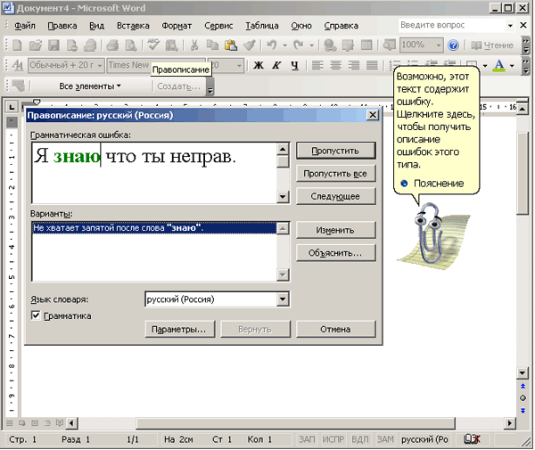Apply underline with Ч button
535x450 pixels.
[x=295, y=65]
